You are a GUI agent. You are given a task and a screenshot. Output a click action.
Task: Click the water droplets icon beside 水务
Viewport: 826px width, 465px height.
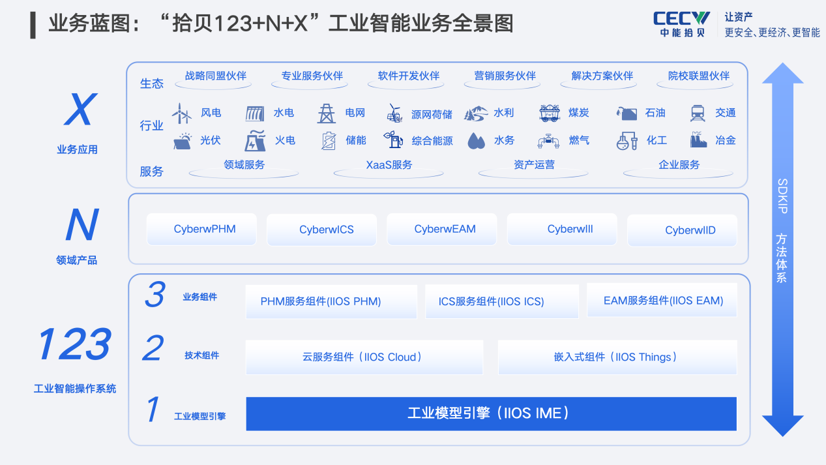coord(477,141)
